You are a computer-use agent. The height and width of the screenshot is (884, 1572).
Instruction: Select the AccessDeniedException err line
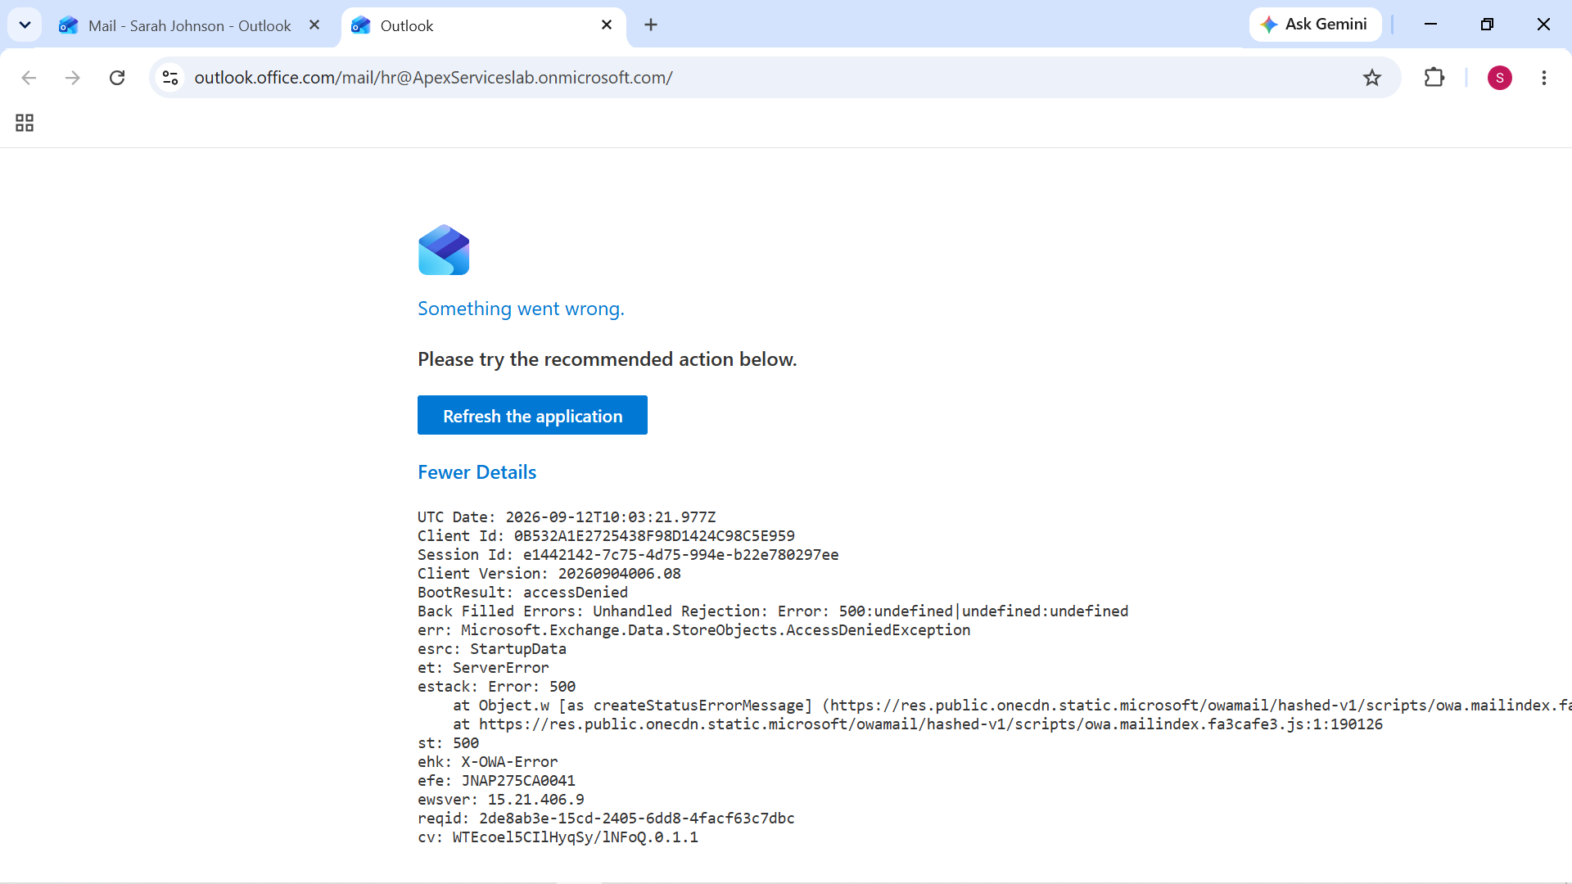click(693, 630)
